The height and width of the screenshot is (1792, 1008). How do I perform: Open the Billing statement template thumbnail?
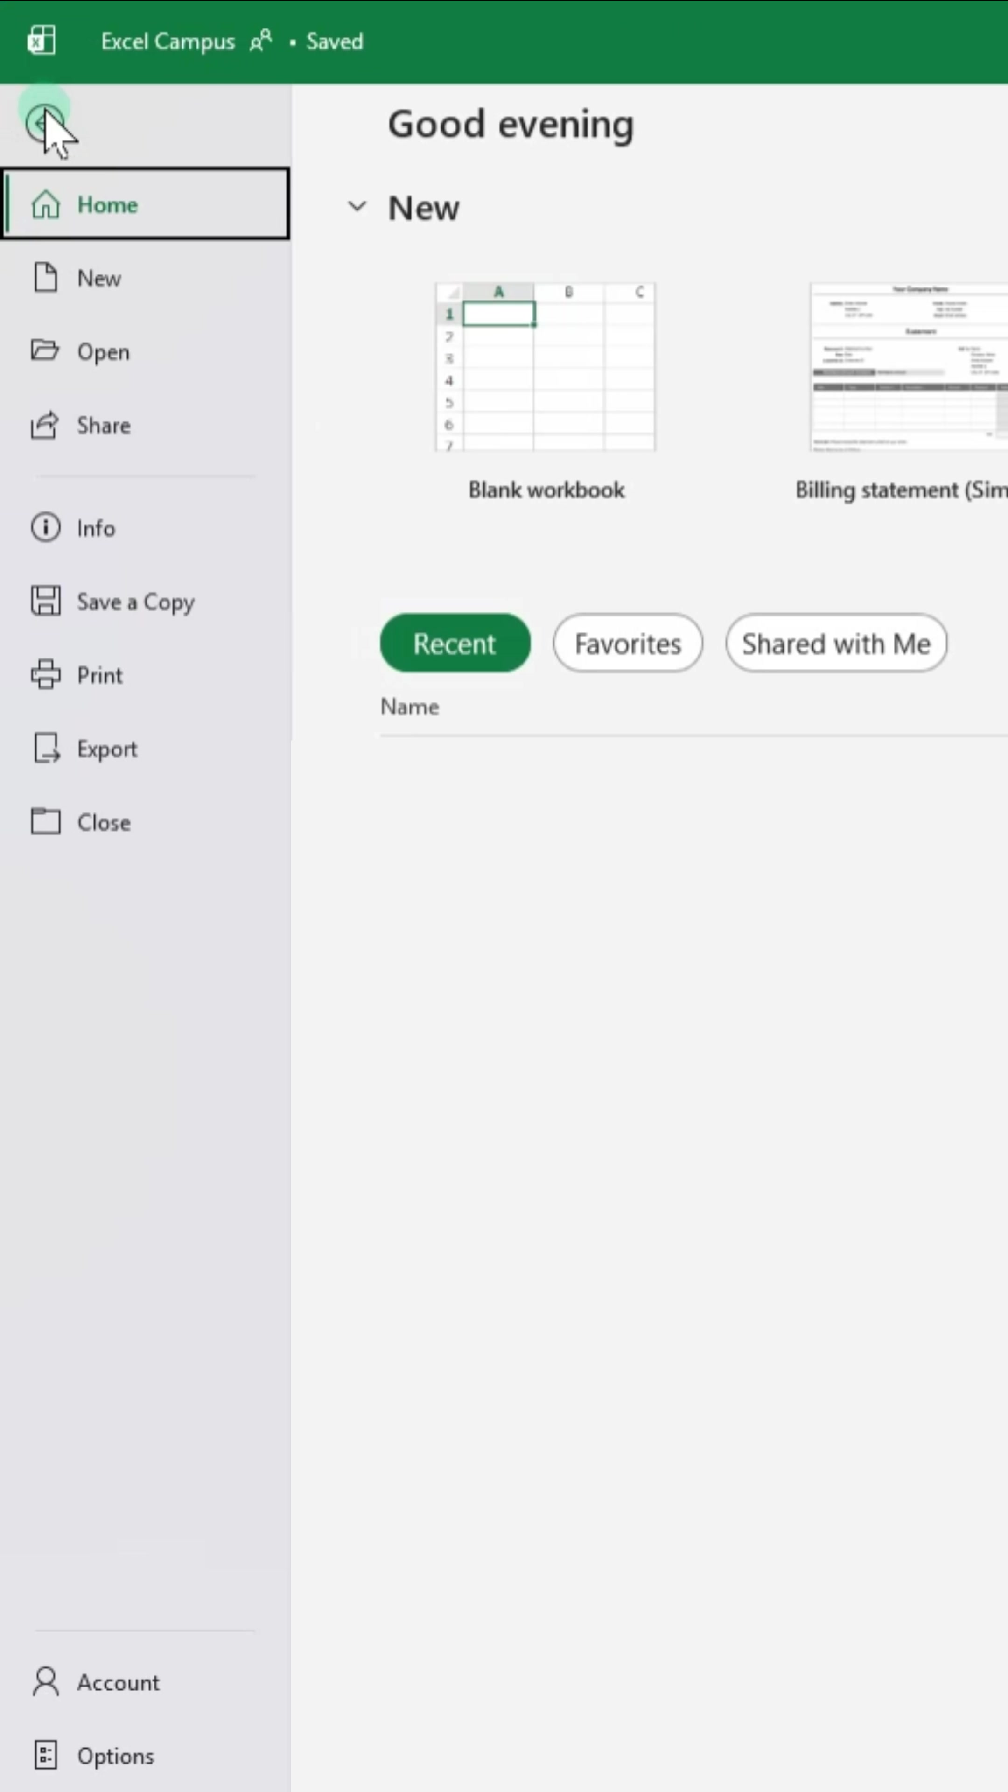coord(909,367)
